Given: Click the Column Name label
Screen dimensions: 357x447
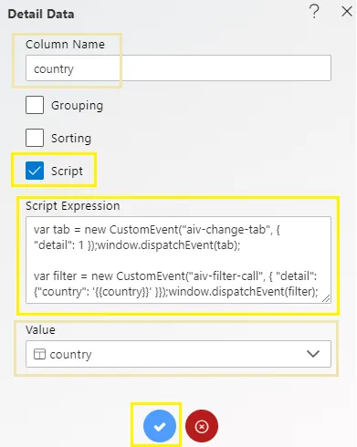Looking at the screenshot, I should click(x=65, y=45).
